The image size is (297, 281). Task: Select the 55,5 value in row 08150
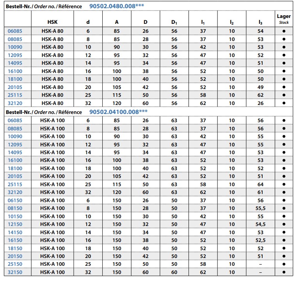point(260,208)
